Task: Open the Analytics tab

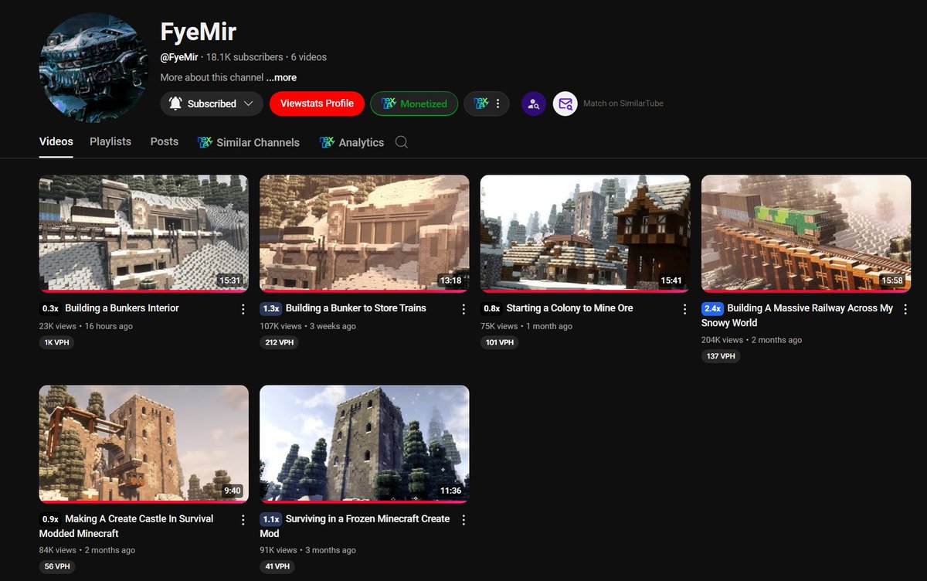Action: (351, 142)
